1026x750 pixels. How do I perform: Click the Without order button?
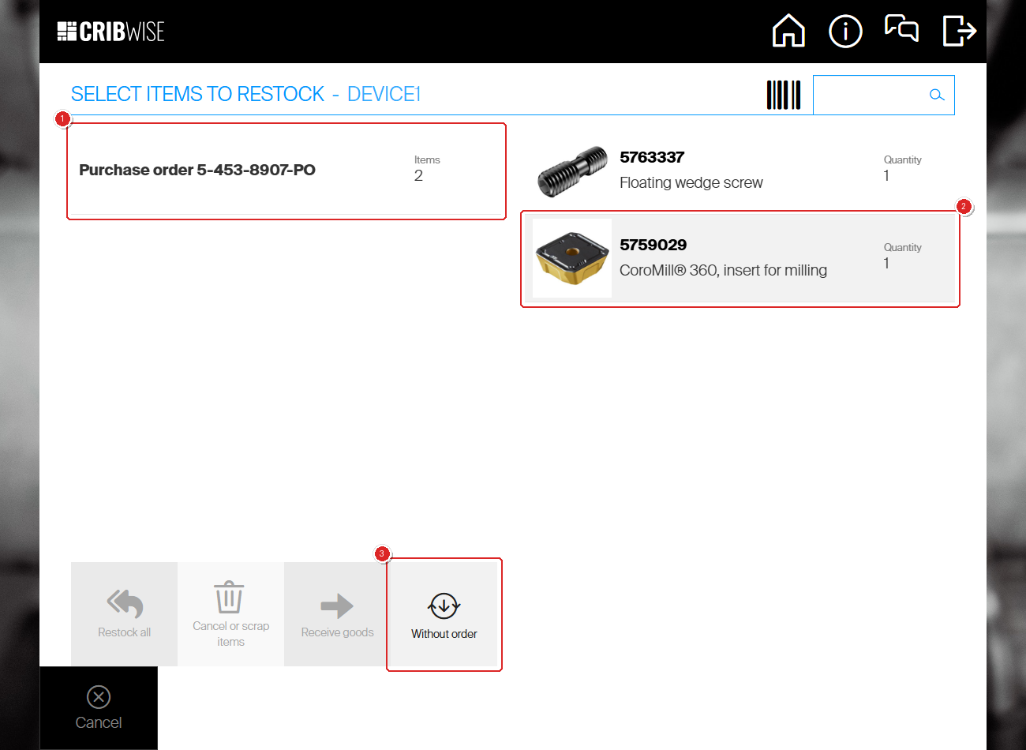point(444,614)
